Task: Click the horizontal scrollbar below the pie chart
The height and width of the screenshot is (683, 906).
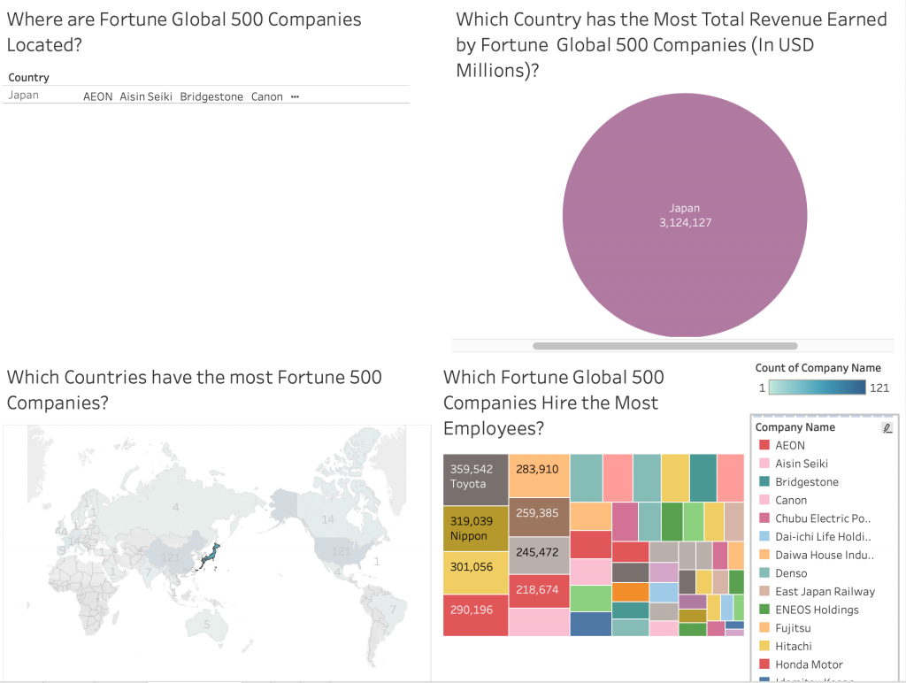Action: pos(665,346)
